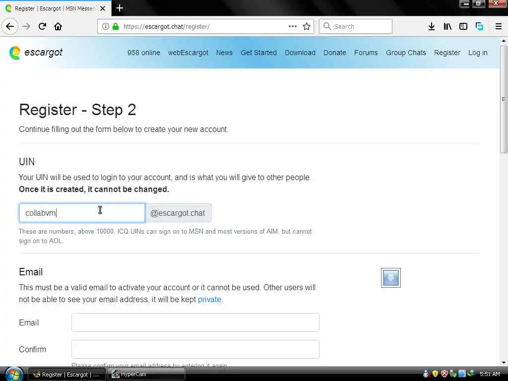The image size is (508, 381).
Task: Open the Windows Start orb
Action: [x=14, y=374]
